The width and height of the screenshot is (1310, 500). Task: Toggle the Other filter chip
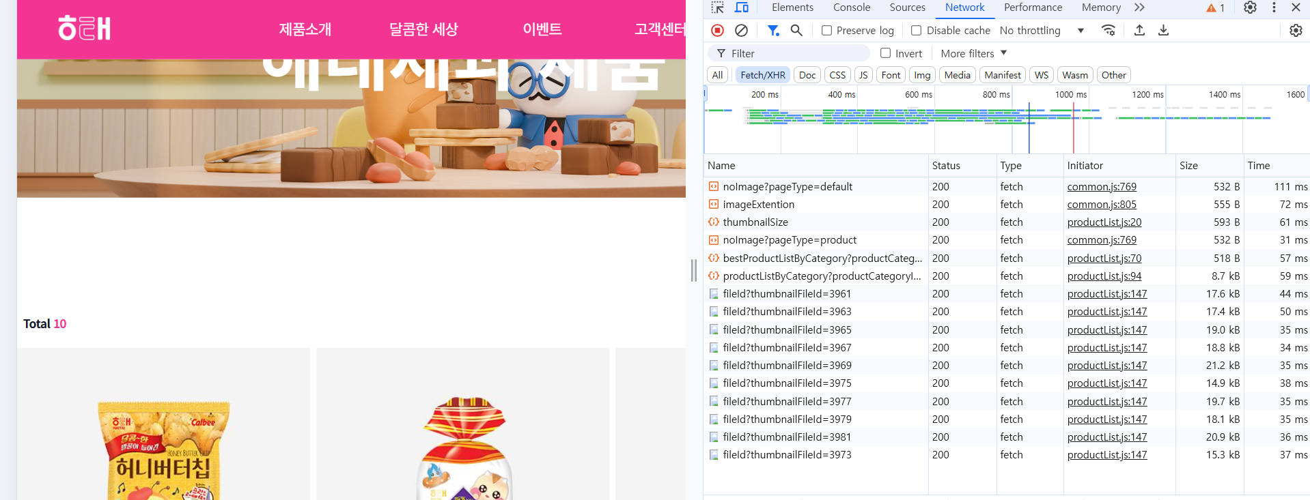tap(1113, 75)
